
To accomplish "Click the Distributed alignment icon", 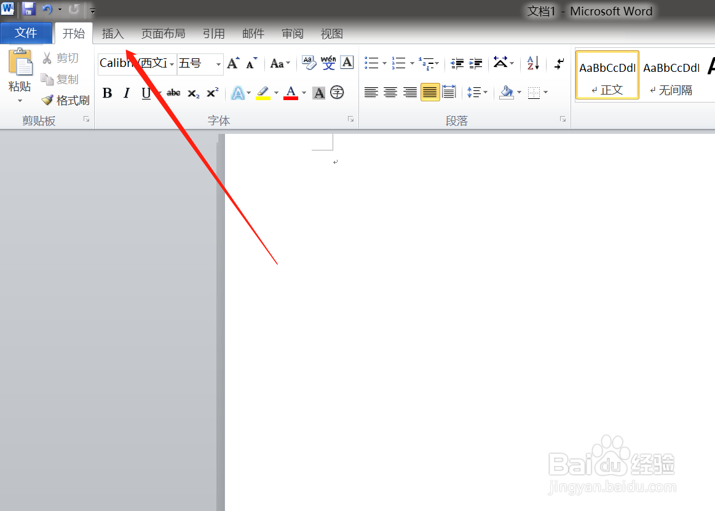I will 449,93.
